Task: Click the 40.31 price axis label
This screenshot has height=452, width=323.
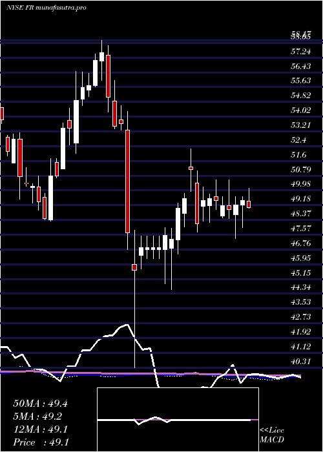Action: [302, 362]
